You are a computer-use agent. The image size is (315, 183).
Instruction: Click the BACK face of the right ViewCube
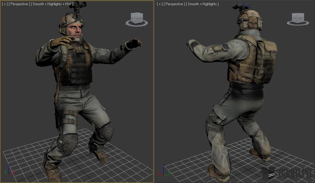point(301,18)
